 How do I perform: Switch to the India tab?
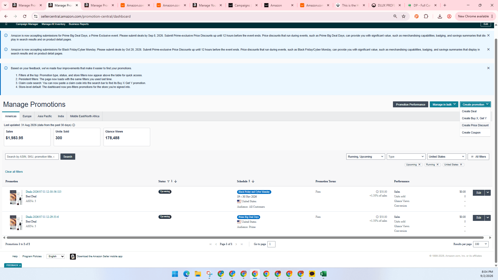point(61,116)
